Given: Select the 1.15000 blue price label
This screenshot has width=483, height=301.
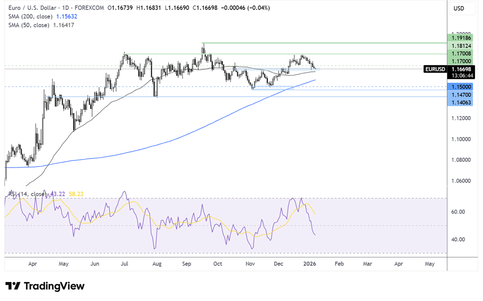Looking at the screenshot, I should (461, 86).
